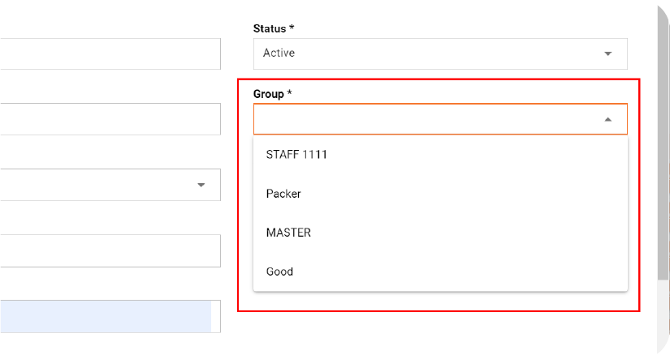Focus the text field left of Group
This screenshot has height=359, width=670.
pos(110,119)
